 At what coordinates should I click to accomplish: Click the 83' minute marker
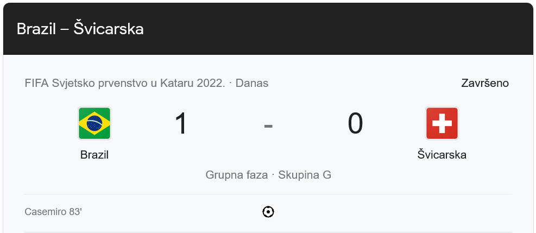click(x=74, y=212)
